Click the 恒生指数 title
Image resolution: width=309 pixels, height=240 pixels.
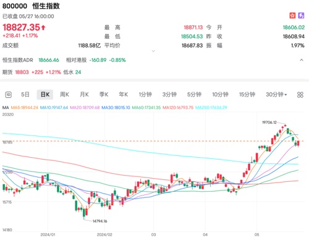pyautogui.click(x=46, y=6)
